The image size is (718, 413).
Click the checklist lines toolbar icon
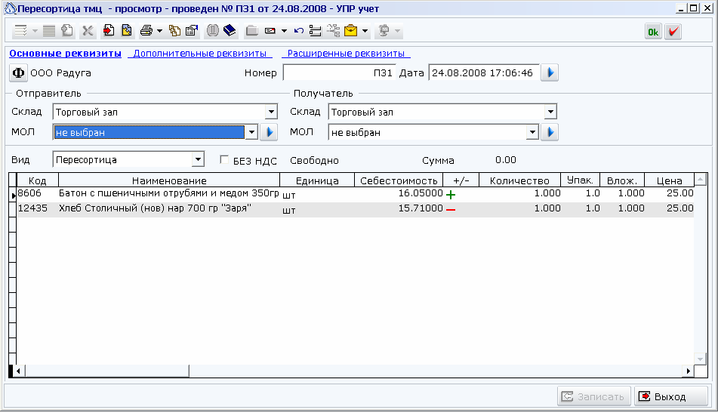(x=20, y=31)
